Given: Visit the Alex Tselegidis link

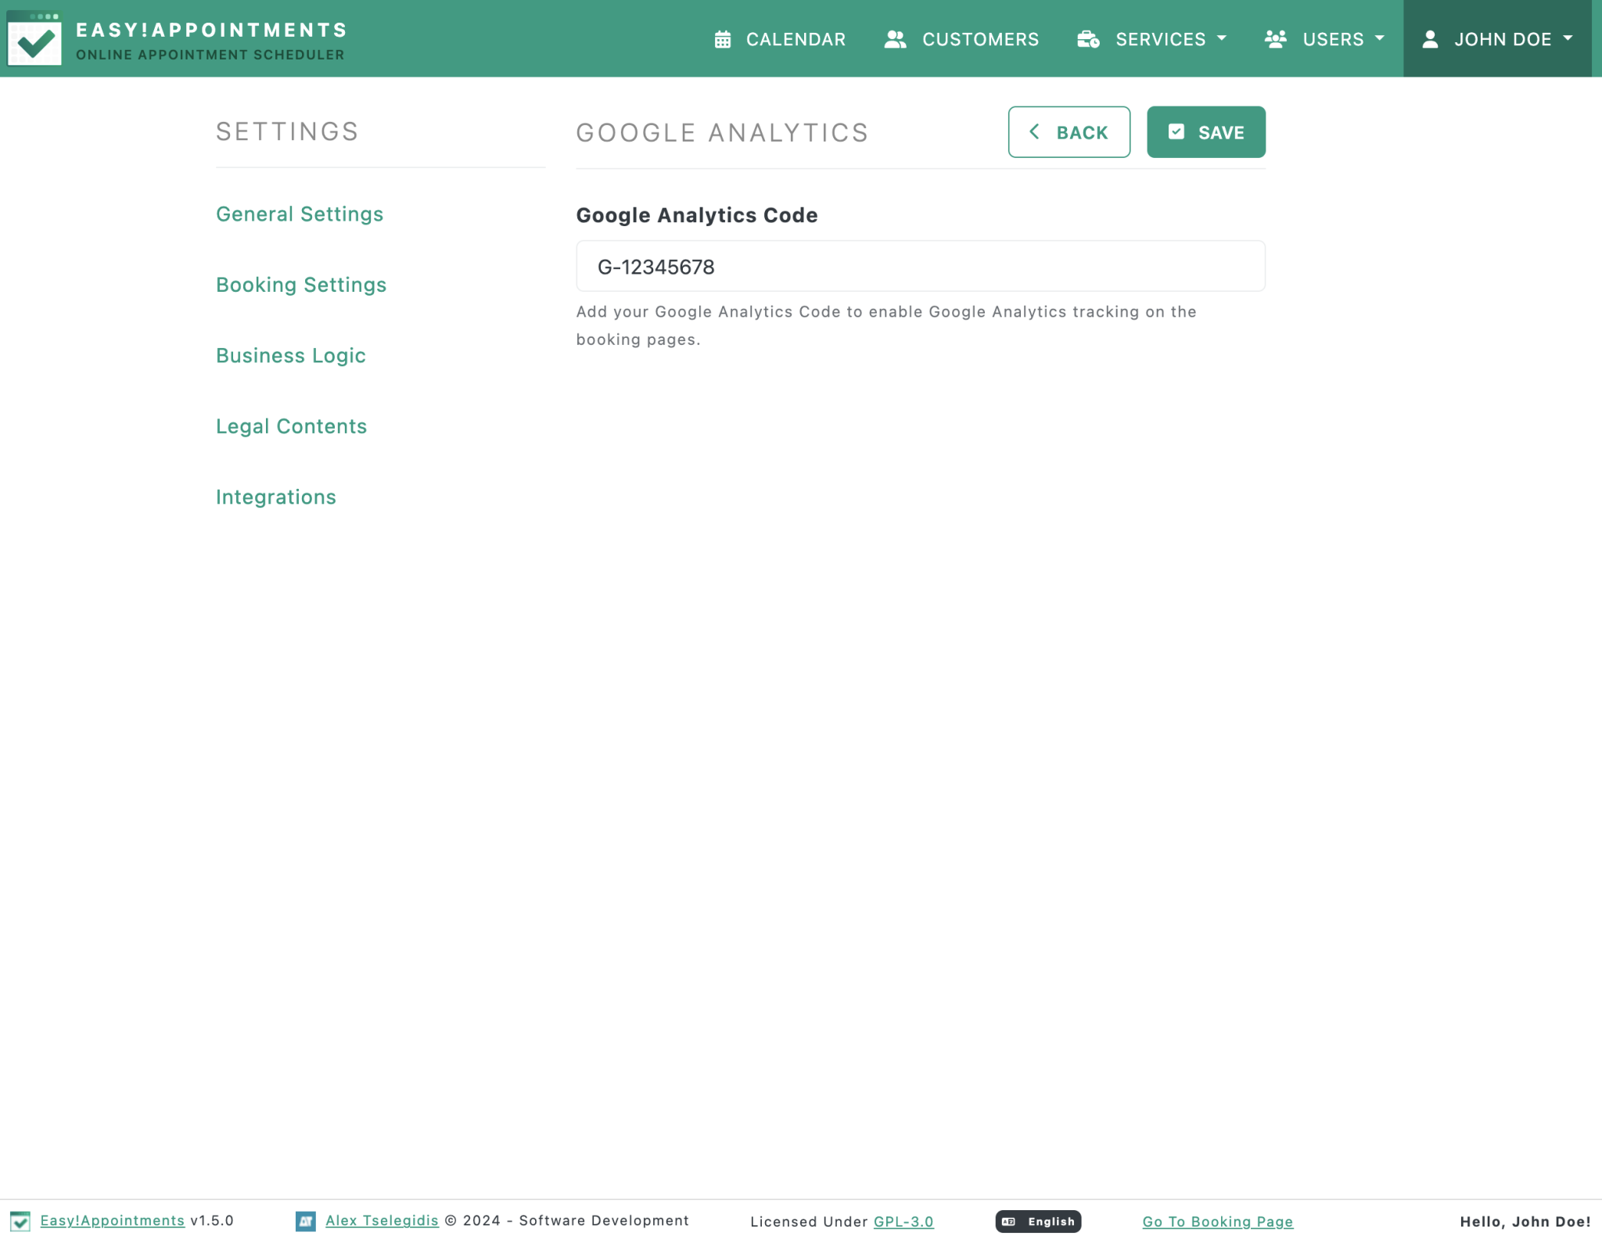Looking at the screenshot, I should pos(382,1220).
